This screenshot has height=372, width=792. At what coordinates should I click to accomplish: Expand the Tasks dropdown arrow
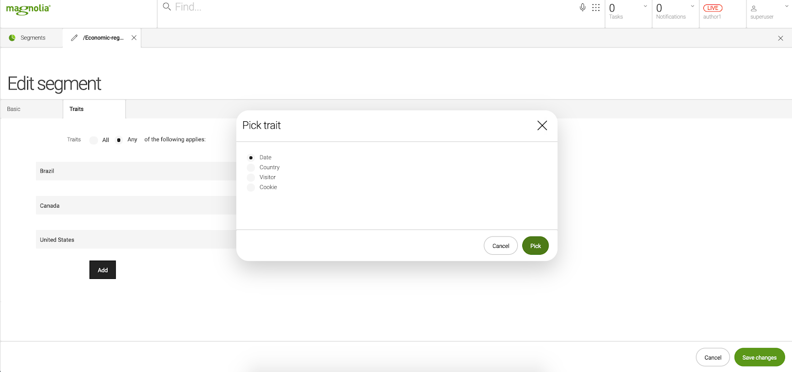click(x=645, y=6)
